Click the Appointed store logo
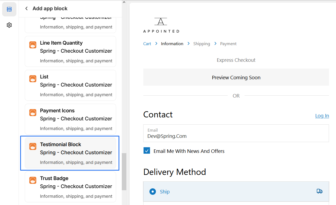The image size is (336, 205). tap(161, 25)
